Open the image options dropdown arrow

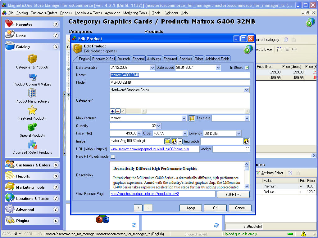180,141
